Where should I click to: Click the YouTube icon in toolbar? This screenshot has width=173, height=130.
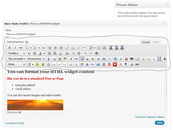(x=109, y=64)
